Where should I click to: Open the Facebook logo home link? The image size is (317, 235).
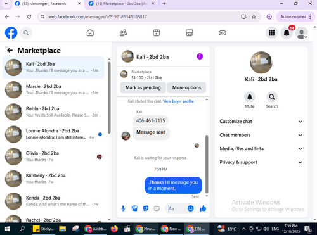11,33
